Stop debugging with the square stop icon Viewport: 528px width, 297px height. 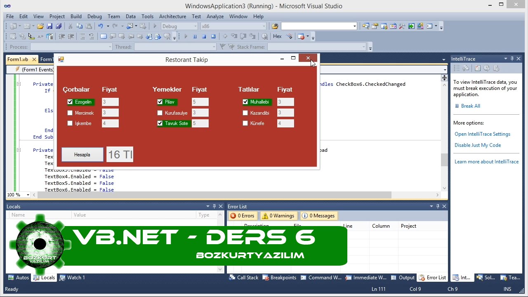pyautogui.click(x=204, y=36)
